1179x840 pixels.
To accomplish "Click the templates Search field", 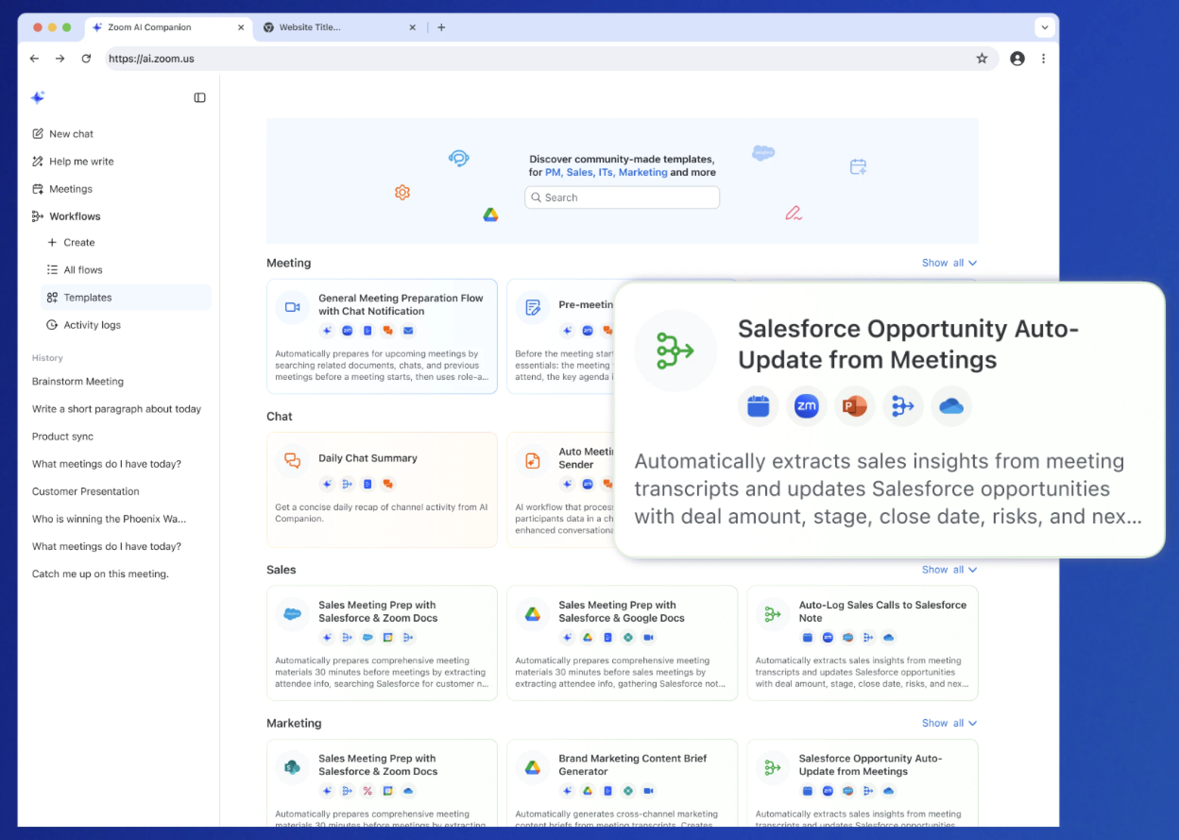I will pos(622,197).
